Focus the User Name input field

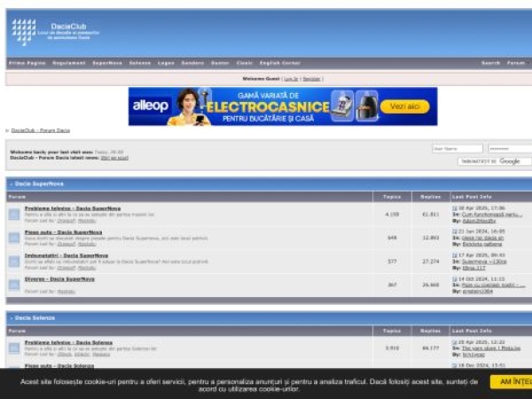coord(458,149)
